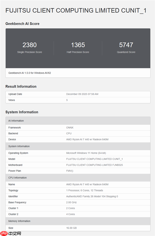155x236 pixels.
Task: Select the 16.00 GB memory value
Action: point(71,228)
